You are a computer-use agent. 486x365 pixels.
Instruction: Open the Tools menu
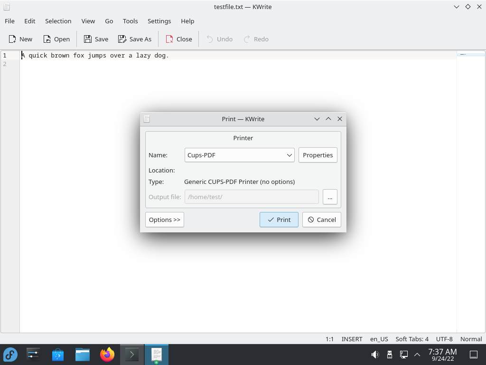(x=130, y=21)
